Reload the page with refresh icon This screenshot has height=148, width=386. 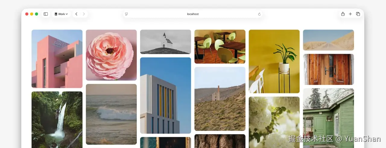259,14
